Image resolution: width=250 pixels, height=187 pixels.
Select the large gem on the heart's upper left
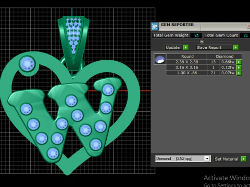pos(27,64)
